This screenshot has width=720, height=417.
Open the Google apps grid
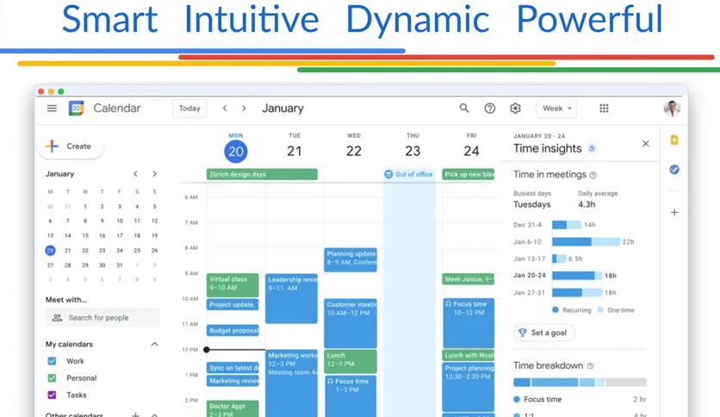(x=604, y=109)
